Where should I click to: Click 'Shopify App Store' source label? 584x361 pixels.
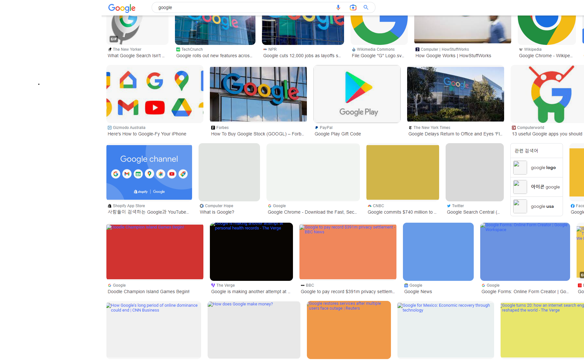(129, 206)
